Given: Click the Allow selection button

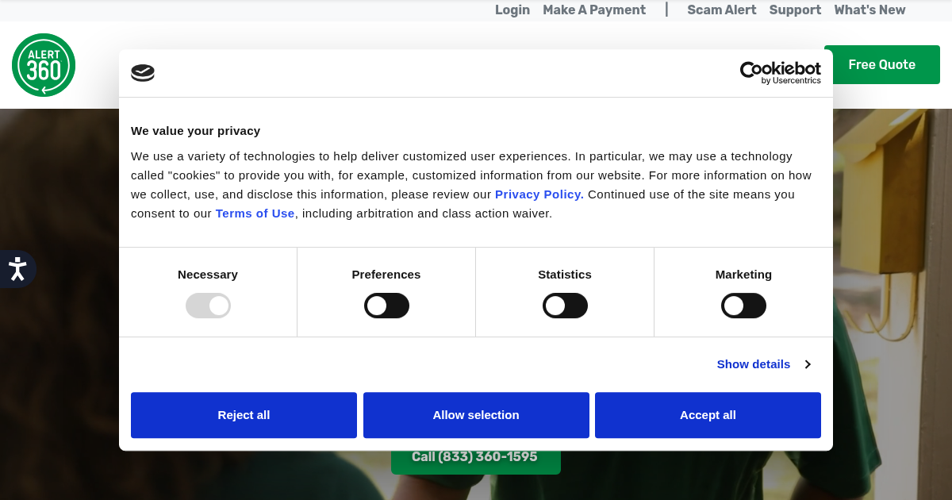Looking at the screenshot, I should click(476, 415).
